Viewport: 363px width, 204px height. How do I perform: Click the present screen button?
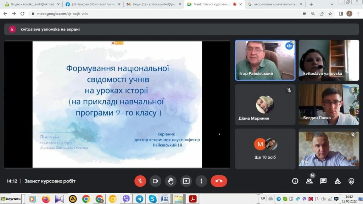click(x=186, y=181)
